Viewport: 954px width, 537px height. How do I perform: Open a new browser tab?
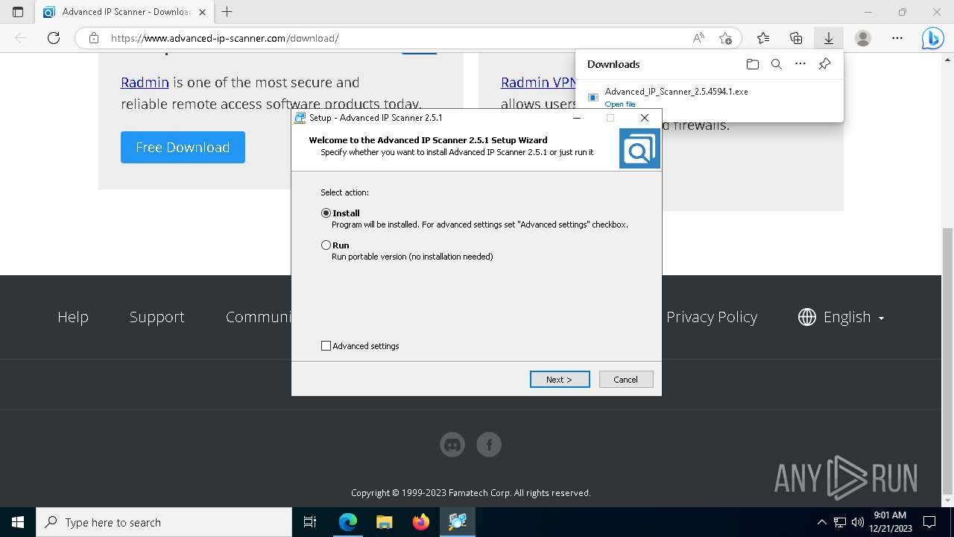coord(227,12)
